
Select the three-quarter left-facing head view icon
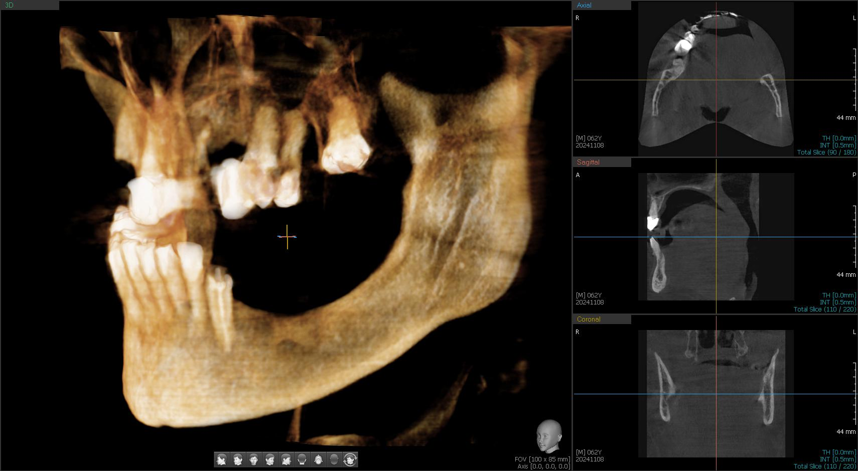(x=238, y=459)
